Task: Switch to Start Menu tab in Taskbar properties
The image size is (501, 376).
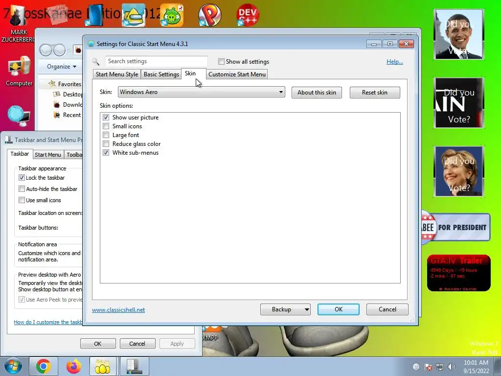Action: pos(48,154)
